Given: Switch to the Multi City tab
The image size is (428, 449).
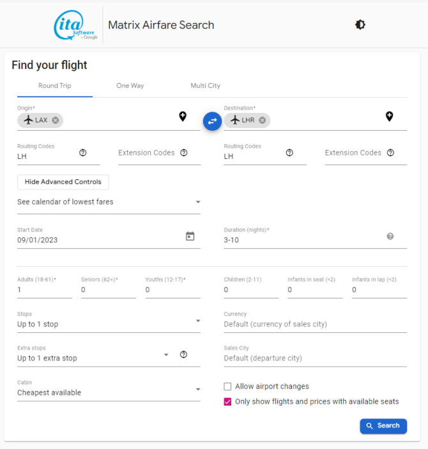Looking at the screenshot, I should [206, 85].
